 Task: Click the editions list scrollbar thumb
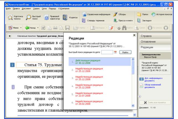click(133, 67)
